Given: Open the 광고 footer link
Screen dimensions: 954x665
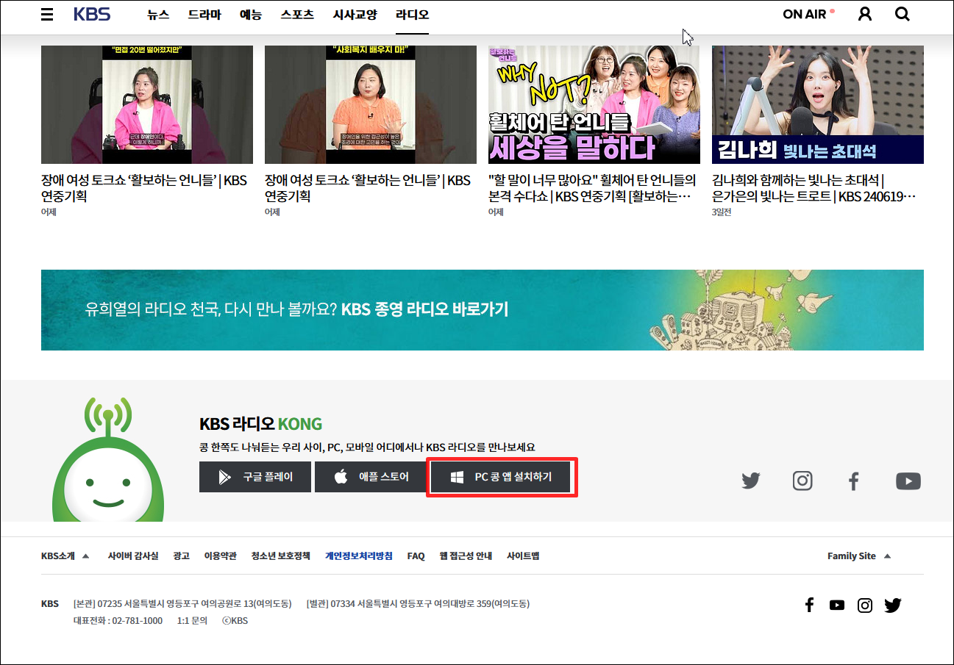Looking at the screenshot, I should [x=182, y=556].
